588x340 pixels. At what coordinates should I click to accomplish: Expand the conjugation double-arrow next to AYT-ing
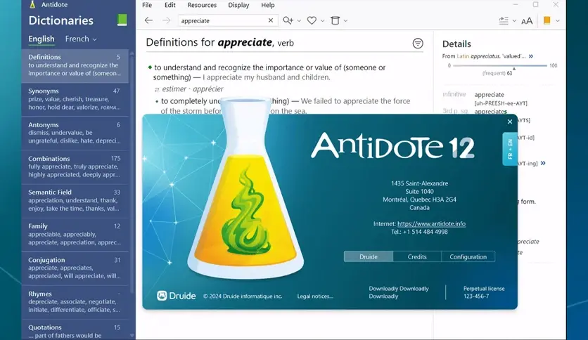point(543,163)
